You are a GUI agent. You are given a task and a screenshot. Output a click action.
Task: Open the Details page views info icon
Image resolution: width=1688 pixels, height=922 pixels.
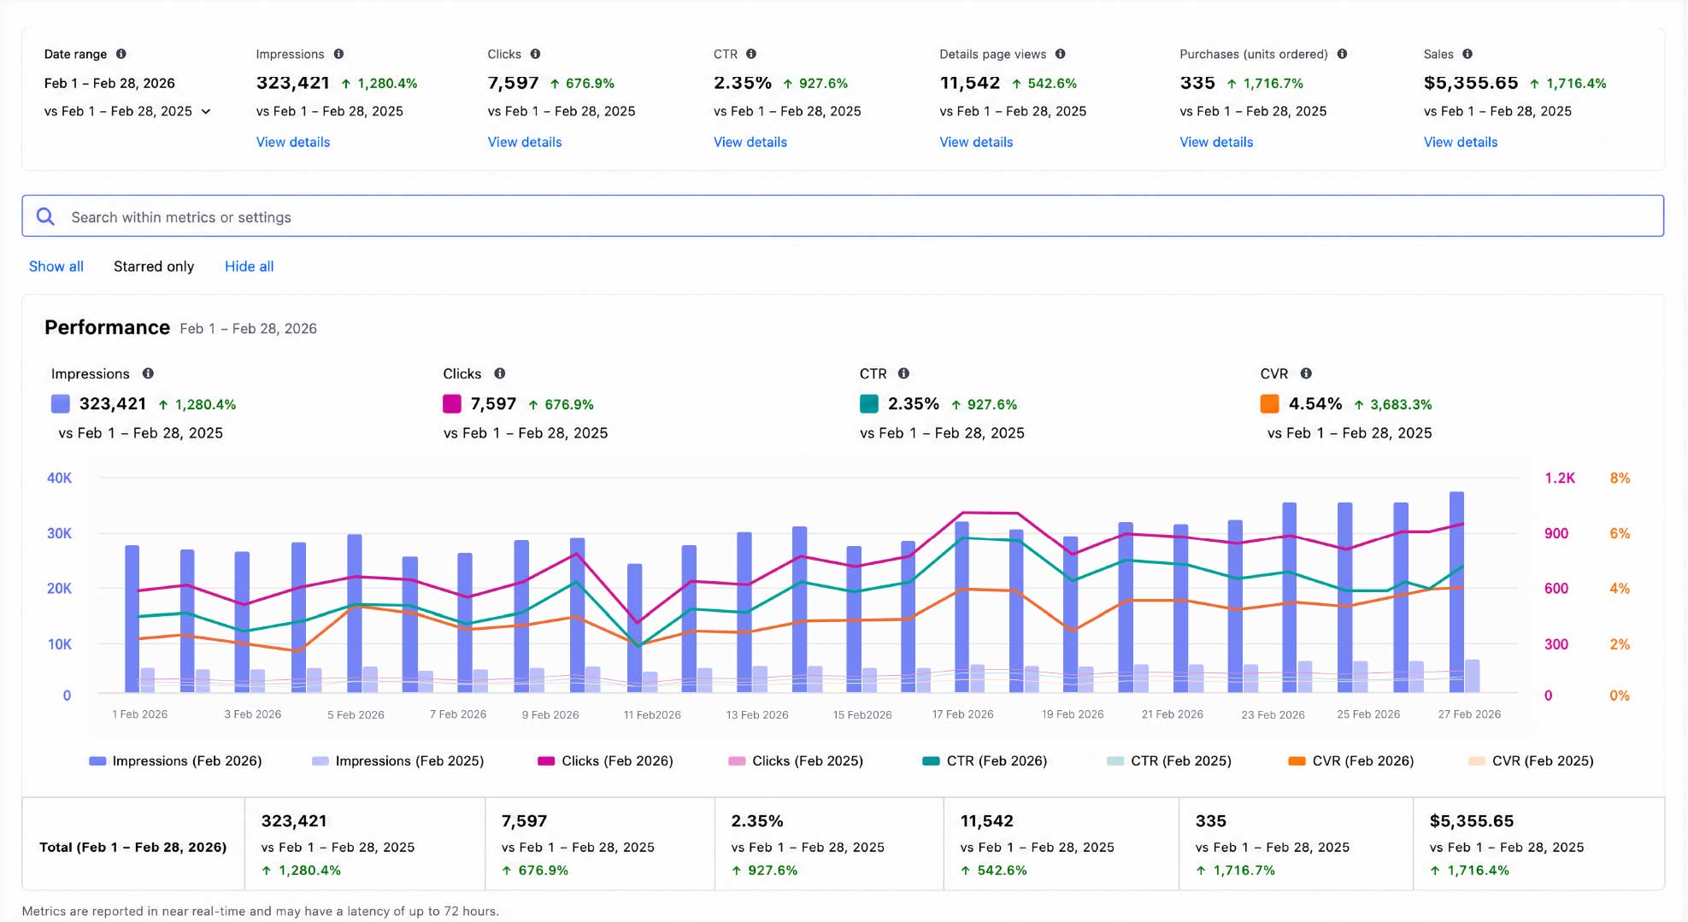click(x=1061, y=54)
